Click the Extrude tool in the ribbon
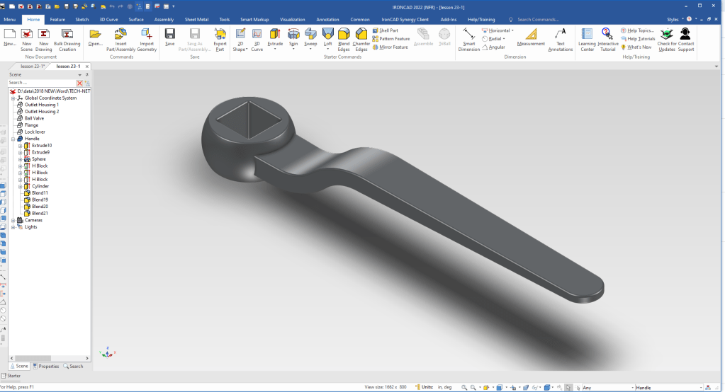 coord(274,36)
